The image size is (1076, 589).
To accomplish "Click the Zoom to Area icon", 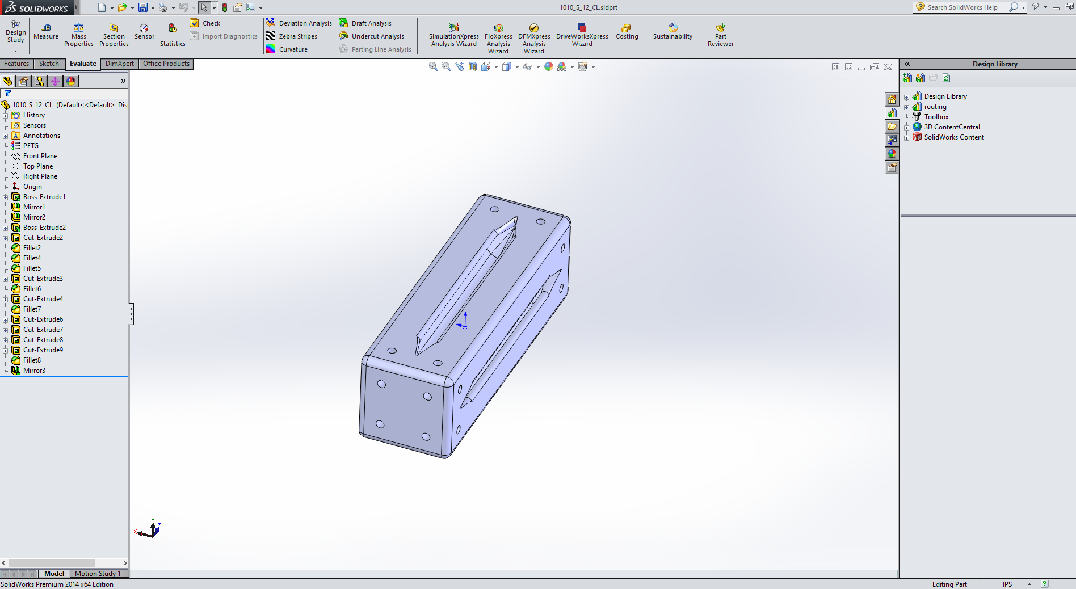I will (447, 66).
